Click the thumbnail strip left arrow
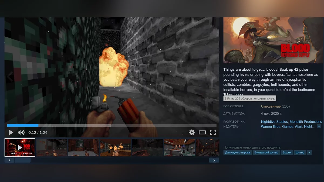324x182 pixels. click(9, 160)
